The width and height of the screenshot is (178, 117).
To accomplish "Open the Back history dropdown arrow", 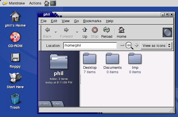I will pos(56,32).
